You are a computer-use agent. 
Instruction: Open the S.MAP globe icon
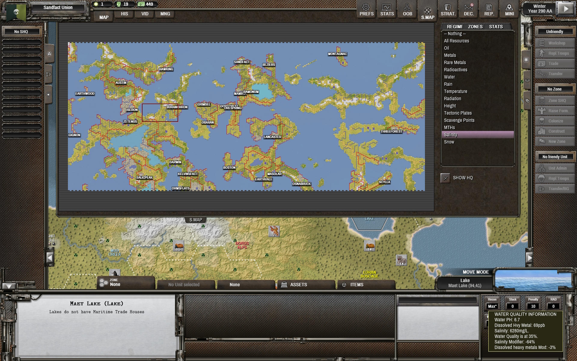click(x=427, y=9)
